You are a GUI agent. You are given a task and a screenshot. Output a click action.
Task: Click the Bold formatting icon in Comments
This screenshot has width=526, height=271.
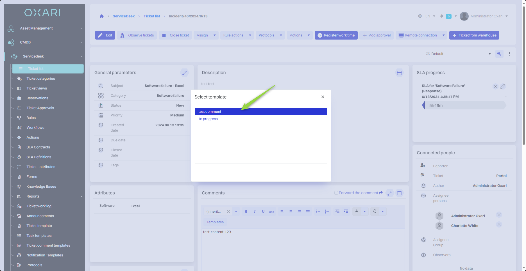coord(246,212)
